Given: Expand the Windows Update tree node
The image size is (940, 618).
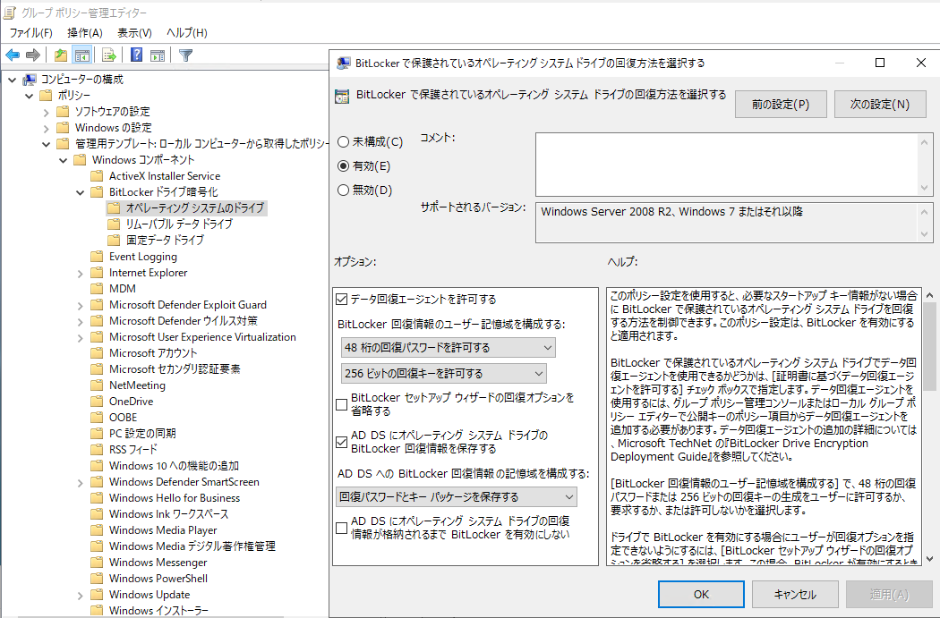Looking at the screenshot, I should [x=80, y=596].
